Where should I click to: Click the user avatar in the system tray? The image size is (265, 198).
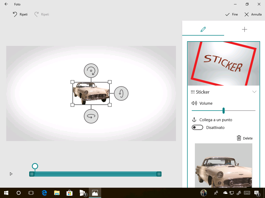point(204,193)
